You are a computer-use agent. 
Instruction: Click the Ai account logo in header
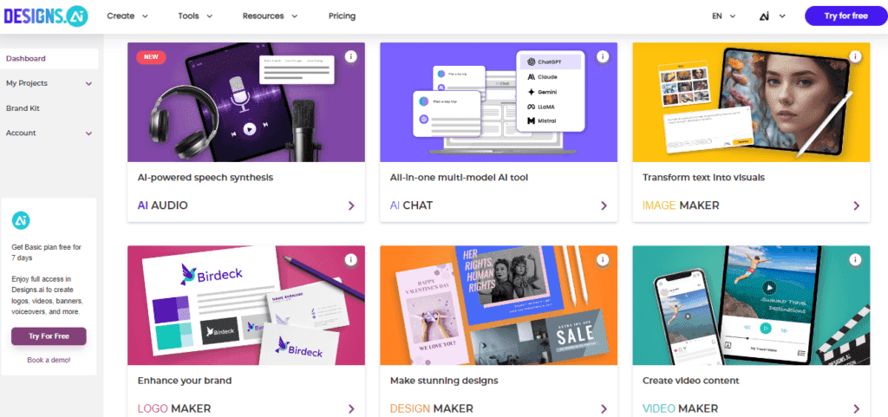[765, 16]
